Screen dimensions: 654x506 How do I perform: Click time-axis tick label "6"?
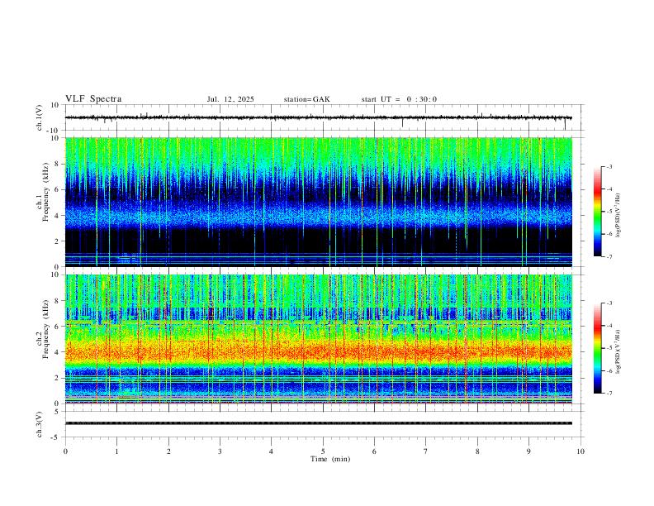(x=374, y=451)
